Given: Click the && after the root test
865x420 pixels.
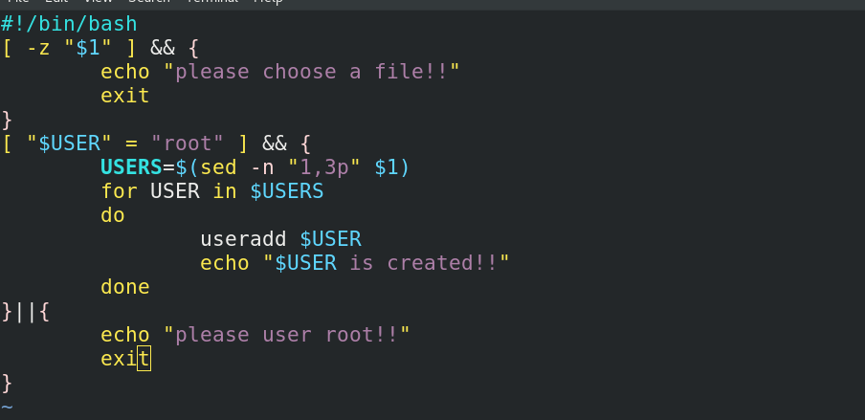Looking at the screenshot, I should pyautogui.click(x=275, y=144).
